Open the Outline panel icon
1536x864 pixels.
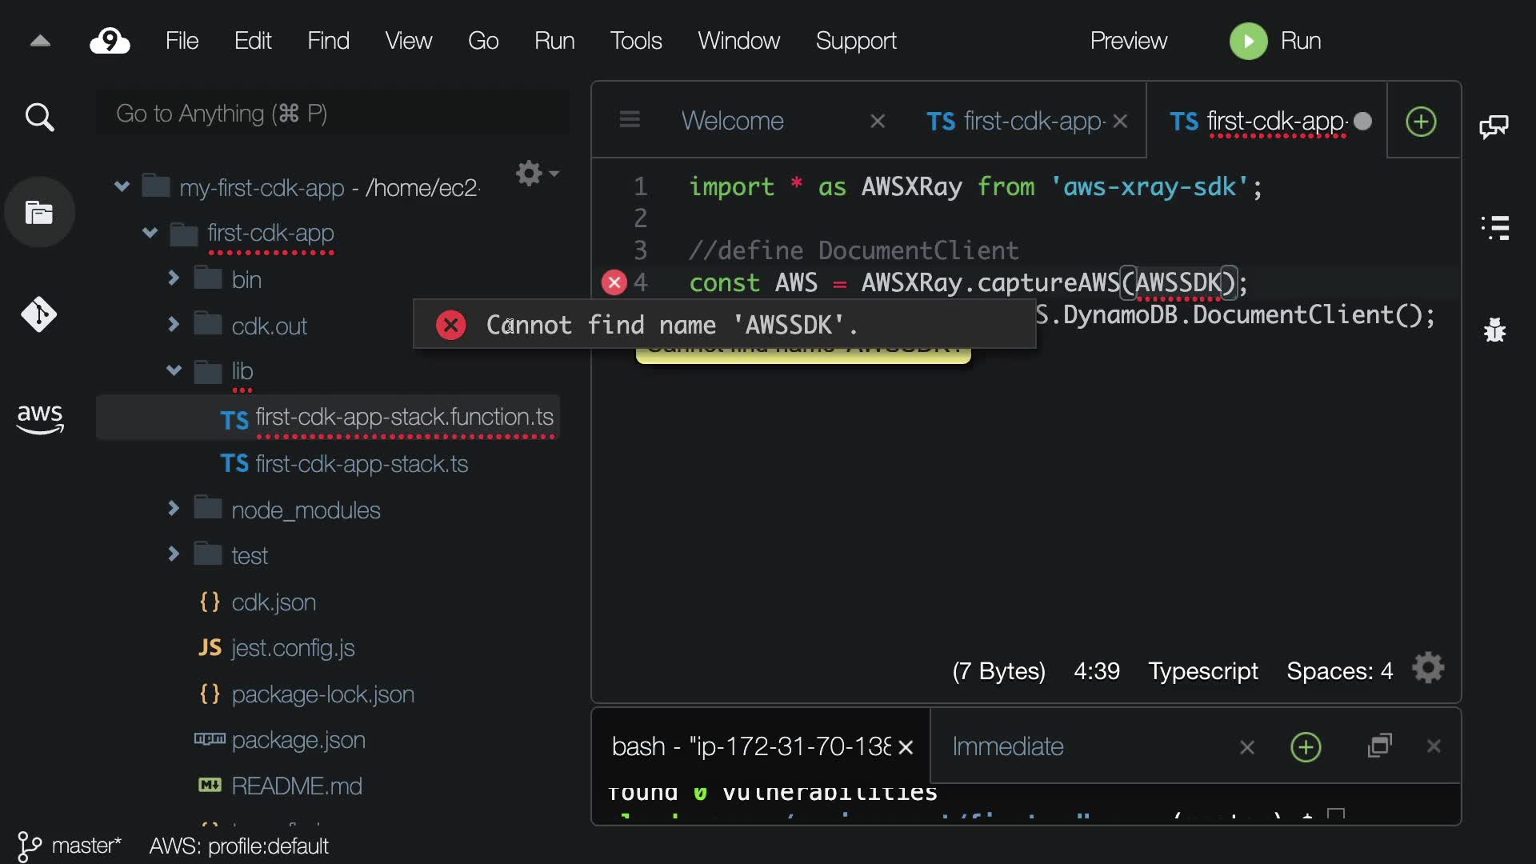[1494, 228]
